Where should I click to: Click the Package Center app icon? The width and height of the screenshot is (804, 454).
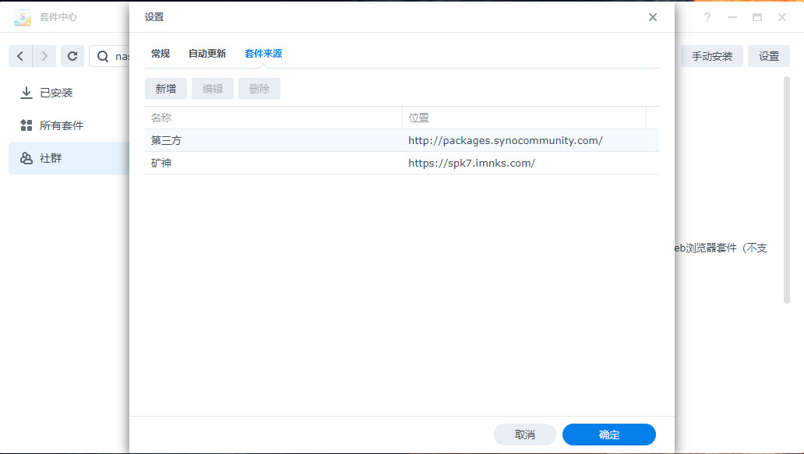click(x=23, y=17)
